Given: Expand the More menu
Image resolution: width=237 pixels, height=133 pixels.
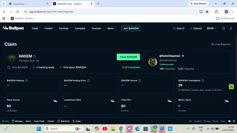Looking at the screenshot, I should (x=112, y=29).
